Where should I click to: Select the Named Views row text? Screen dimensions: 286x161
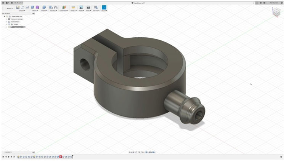(15, 22)
